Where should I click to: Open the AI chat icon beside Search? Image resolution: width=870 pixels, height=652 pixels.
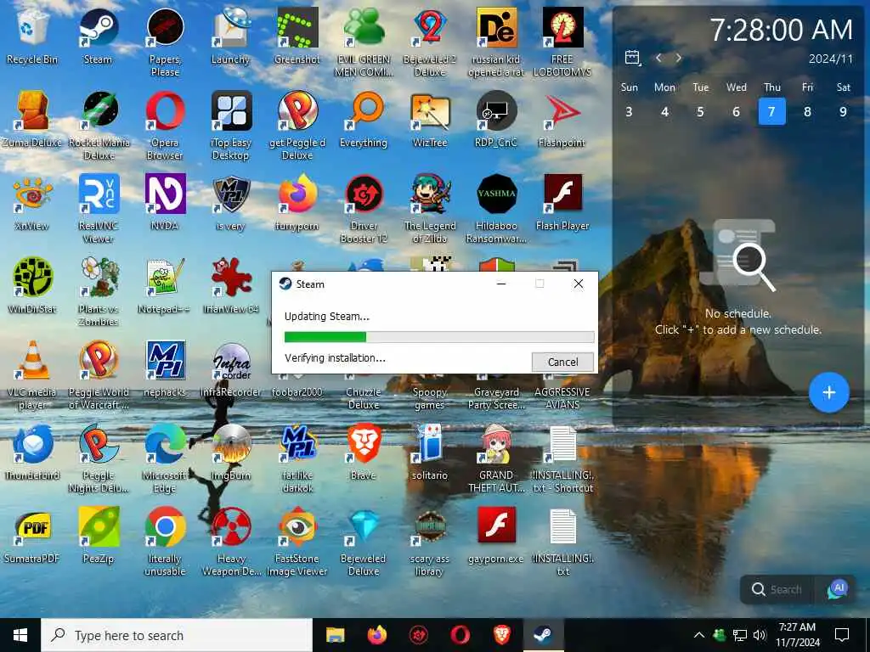[x=838, y=589]
